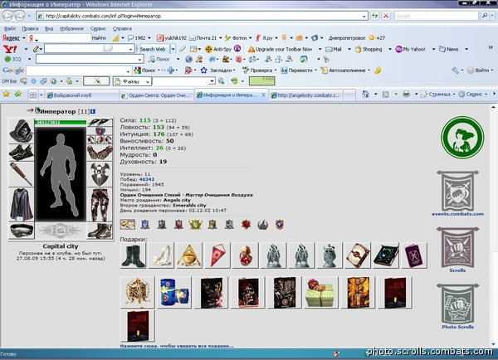Click the handshake medal badge icon
Screen dimensions: 498x360
pos(128,225)
